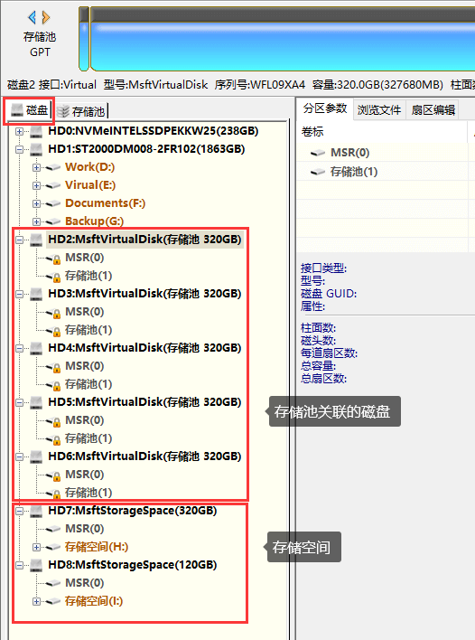Go to next disk with right arrow

click(46, 17)
